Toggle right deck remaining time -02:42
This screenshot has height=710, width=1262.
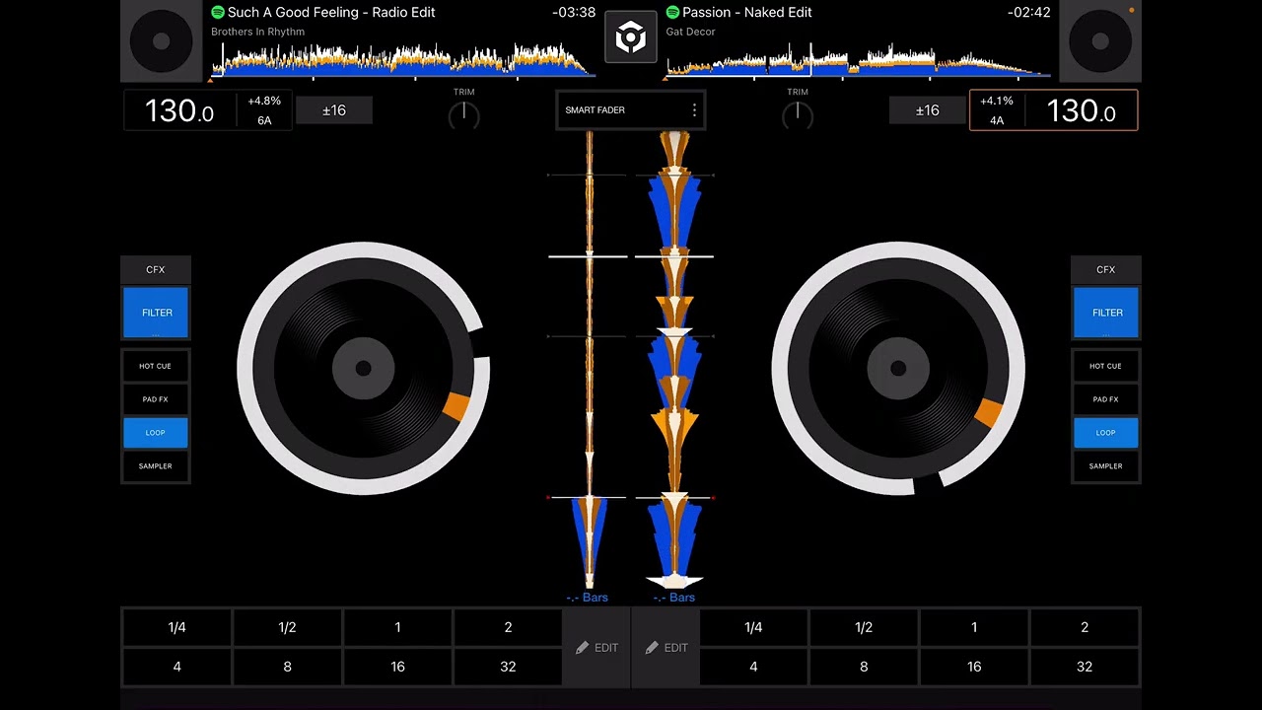(1028, 13)
